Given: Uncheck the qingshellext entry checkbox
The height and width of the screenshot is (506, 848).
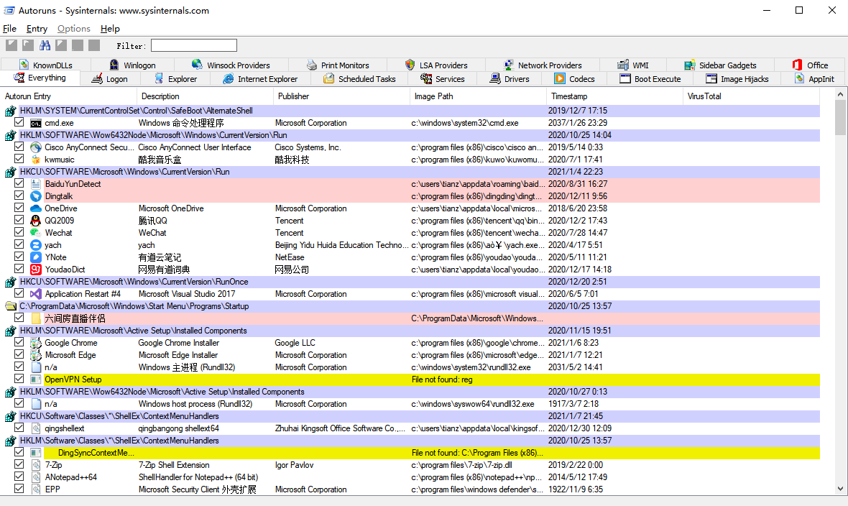Looking at the screenshot, I should point(19,428).
